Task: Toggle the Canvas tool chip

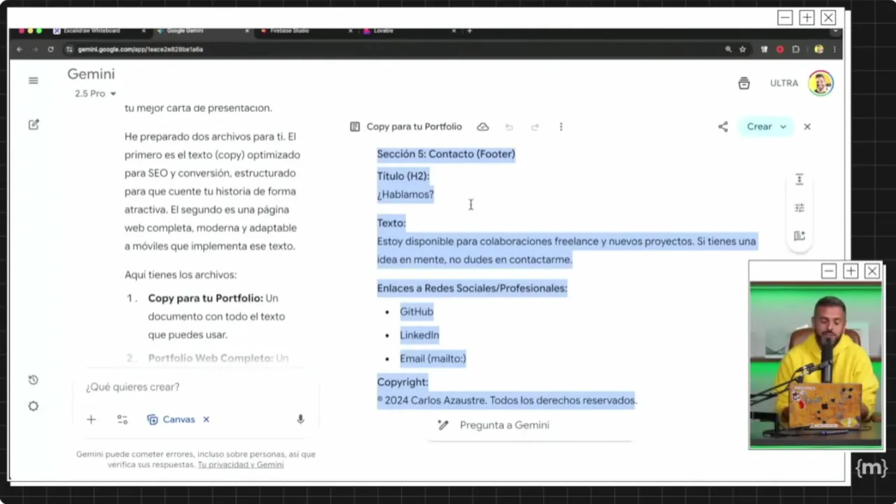Action: (x=171, y=419)
